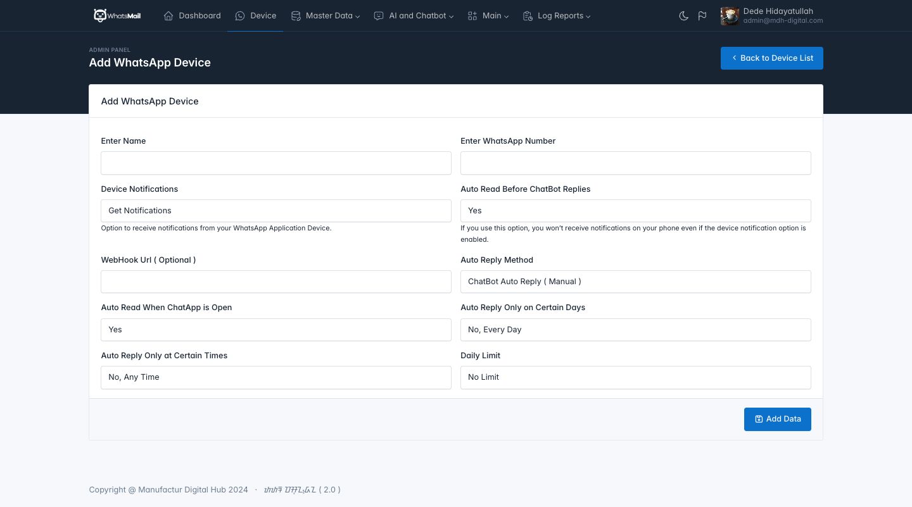Open the Daily Limit dropdown
The image size is (912, 507).
pyautogui.click(x=636, y=377)
